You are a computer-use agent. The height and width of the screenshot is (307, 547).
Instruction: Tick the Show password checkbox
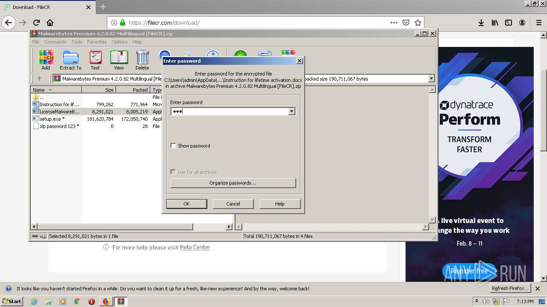click(x=173, y=145)
